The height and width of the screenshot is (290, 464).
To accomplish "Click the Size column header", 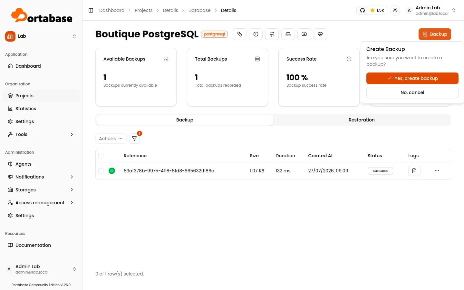I will tap(254, 156).
